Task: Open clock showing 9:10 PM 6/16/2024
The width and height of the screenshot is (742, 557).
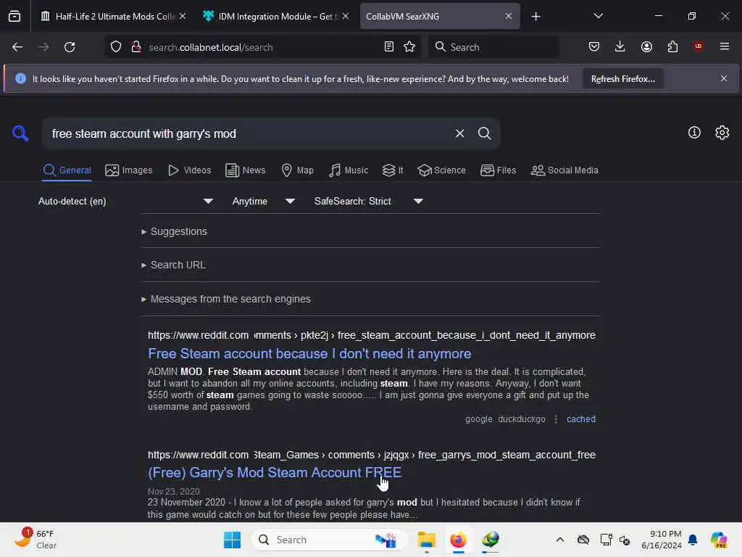Action: pos(661,540)
